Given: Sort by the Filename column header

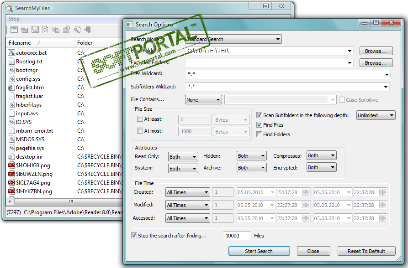Looking at the screenshot, I should [40, 43].
